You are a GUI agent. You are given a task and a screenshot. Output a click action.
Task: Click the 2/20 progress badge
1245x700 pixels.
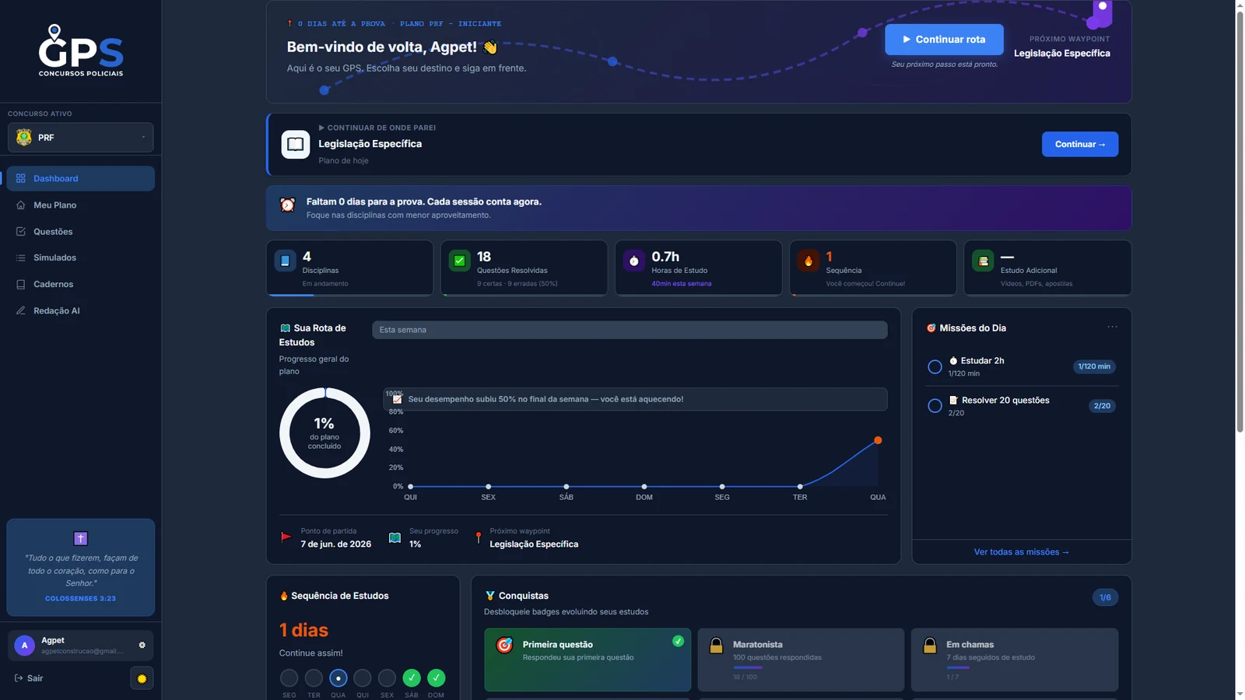pos(1102,406)
